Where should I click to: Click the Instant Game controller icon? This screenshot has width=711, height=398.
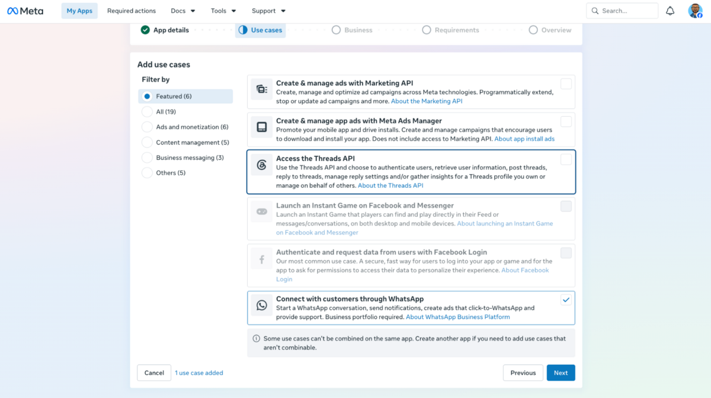[261, 212]
